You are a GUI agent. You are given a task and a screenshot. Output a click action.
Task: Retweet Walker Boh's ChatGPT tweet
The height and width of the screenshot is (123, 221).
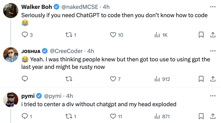coord(69,35)
